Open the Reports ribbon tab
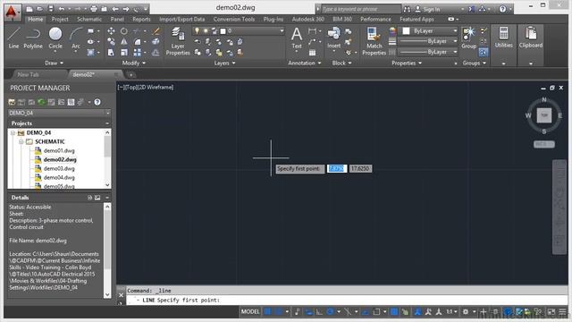572x322 pixels. [141, 20]
